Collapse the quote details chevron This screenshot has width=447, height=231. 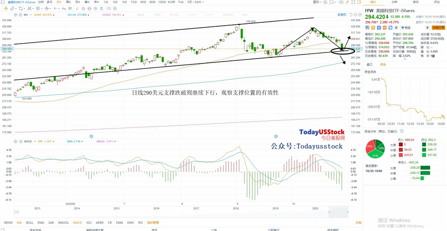tap(406, 59)
